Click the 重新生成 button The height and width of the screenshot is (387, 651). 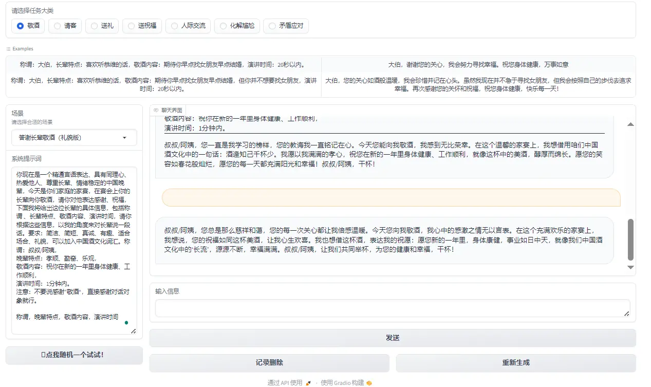[515, 363]
